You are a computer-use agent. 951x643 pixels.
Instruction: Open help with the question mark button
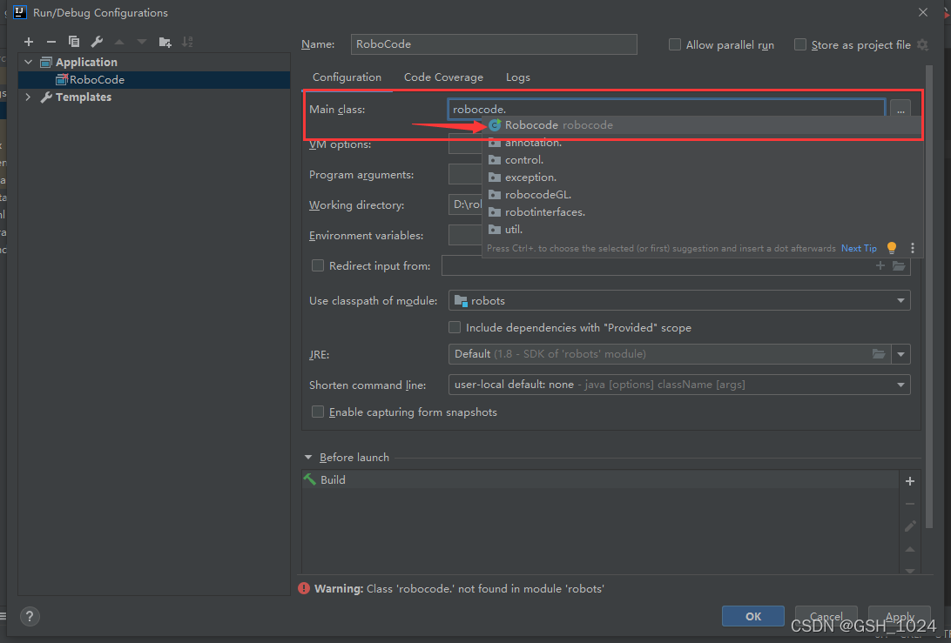[x=30, y=616]
